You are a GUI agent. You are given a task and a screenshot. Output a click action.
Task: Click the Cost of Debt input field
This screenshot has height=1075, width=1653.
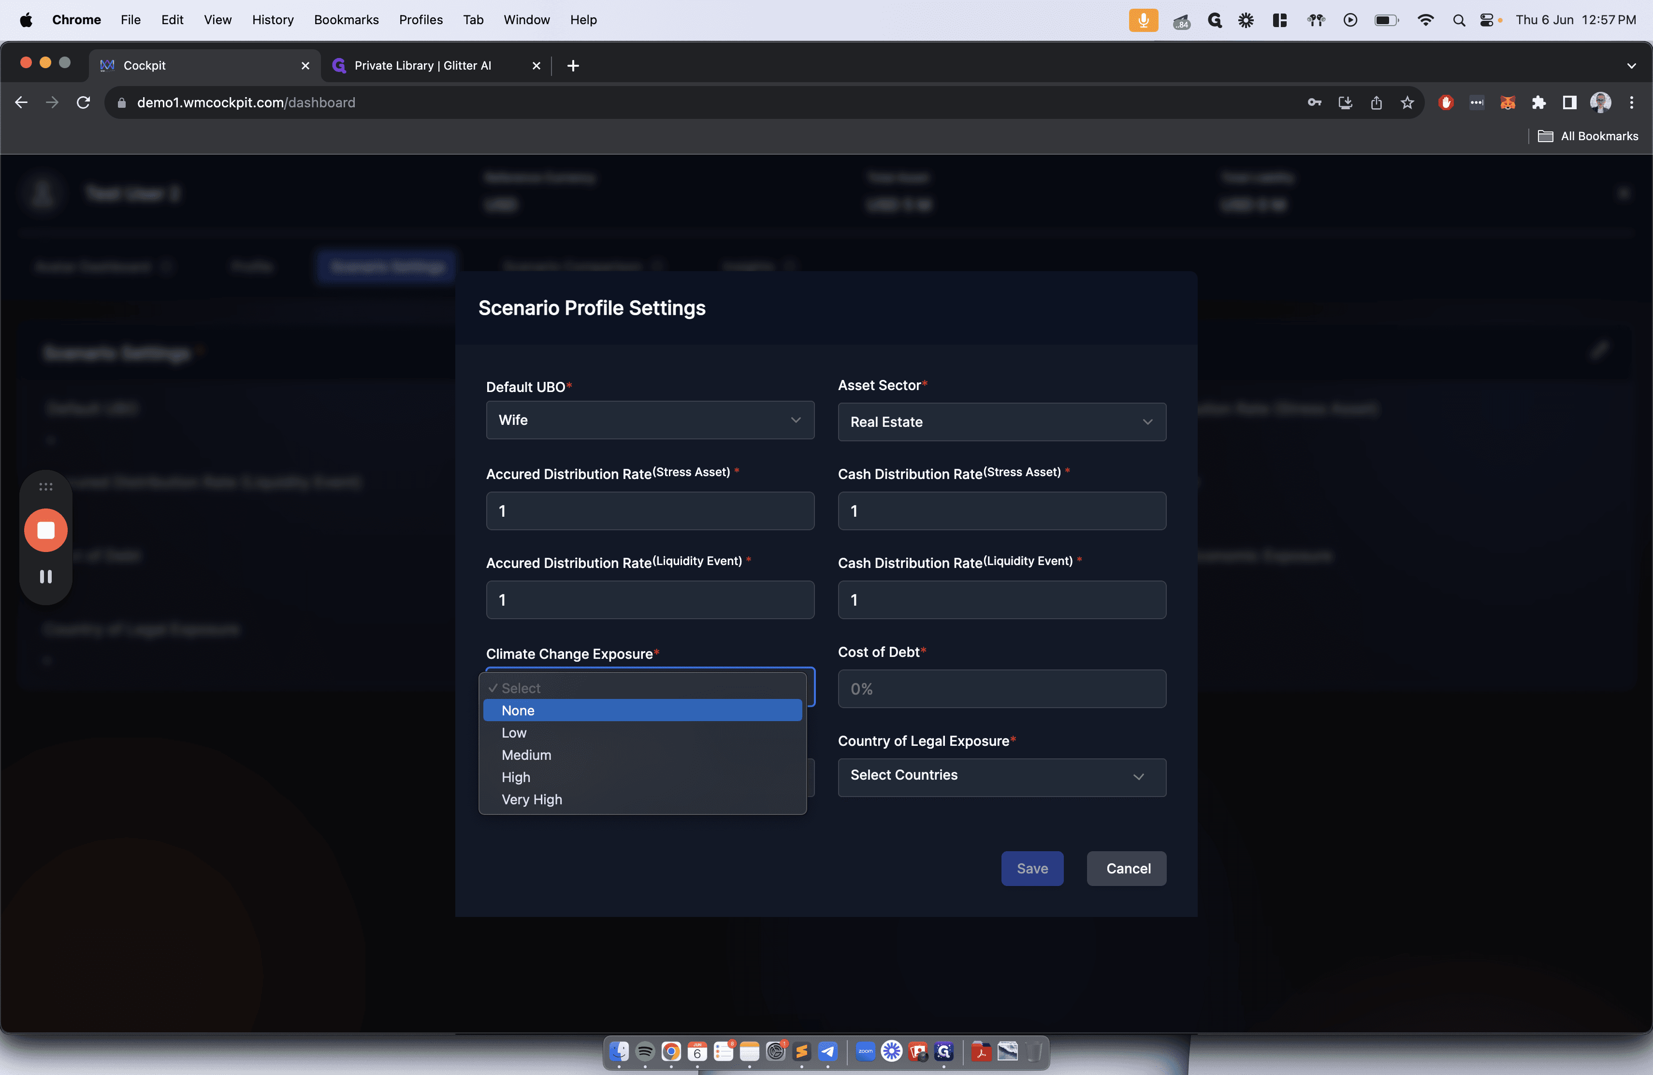coord(1002,689)
